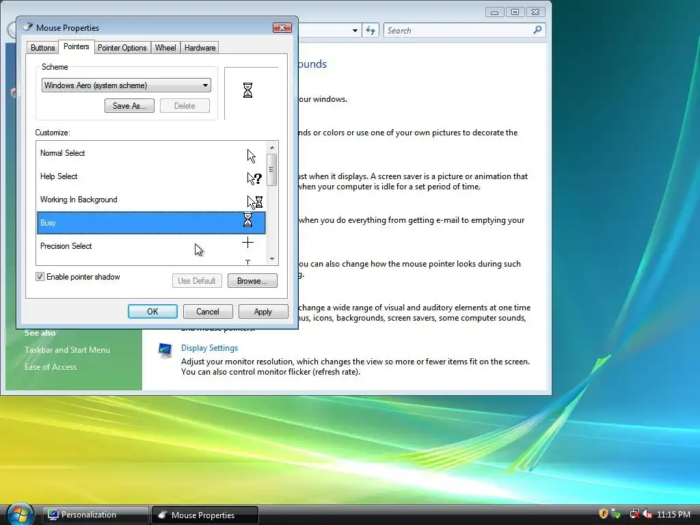
Task: Click the mouse icon in Mouse Properties title bar
Action: click(28, 27)
